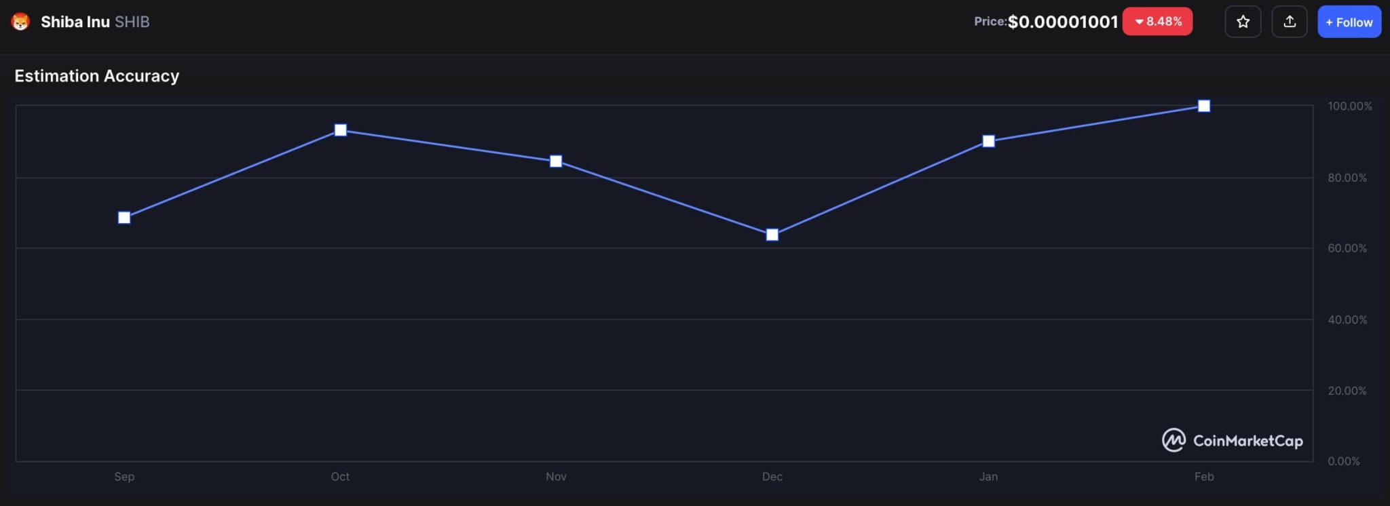This screenshot has width=1390, height=506.
Task: Click the + Follow button
Action: pos(1349,22)
